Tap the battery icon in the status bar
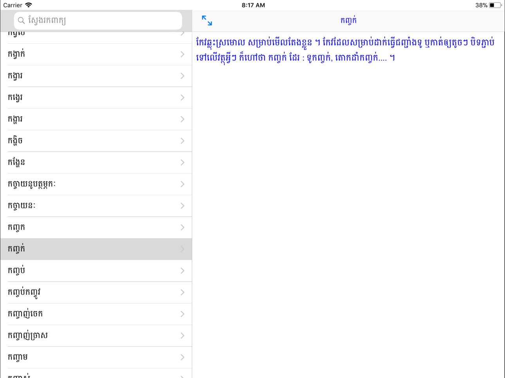The width and height of the screenshot is (505, 378). (495, 5)
